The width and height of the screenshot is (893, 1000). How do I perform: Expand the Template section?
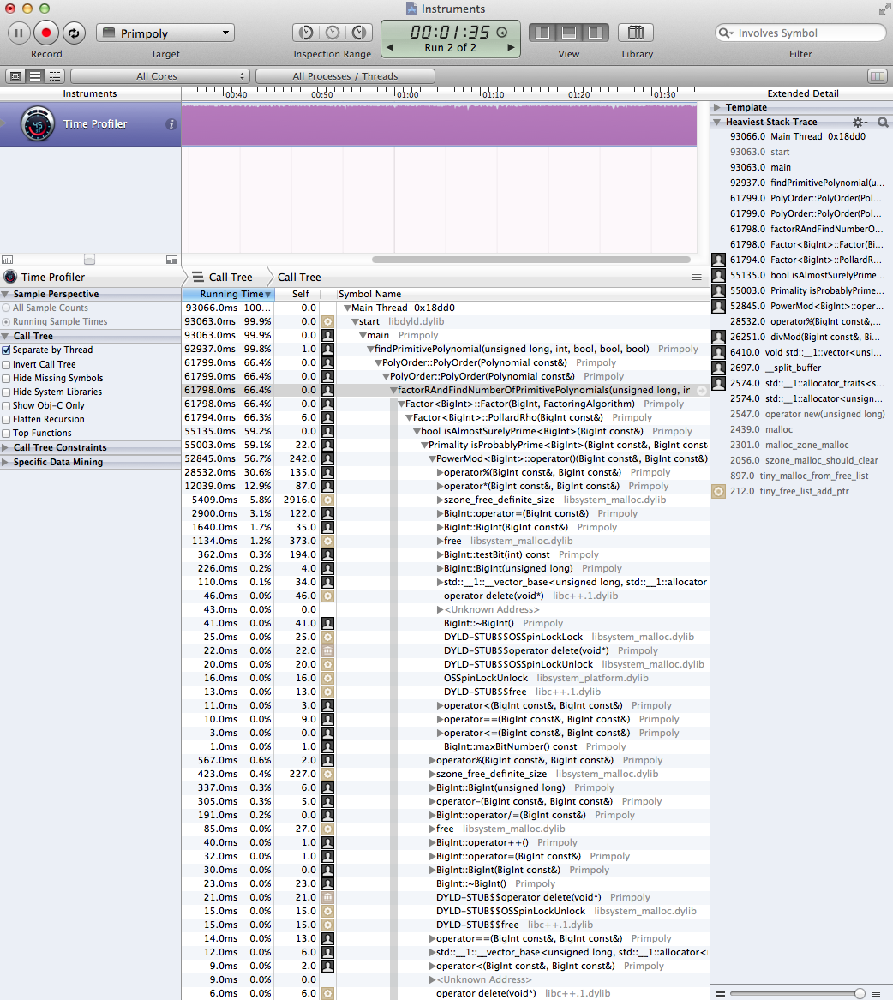point(717,108)
